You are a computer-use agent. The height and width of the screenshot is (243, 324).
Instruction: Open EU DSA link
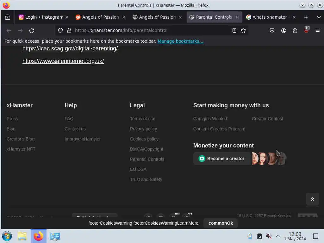tap(138, 169)
